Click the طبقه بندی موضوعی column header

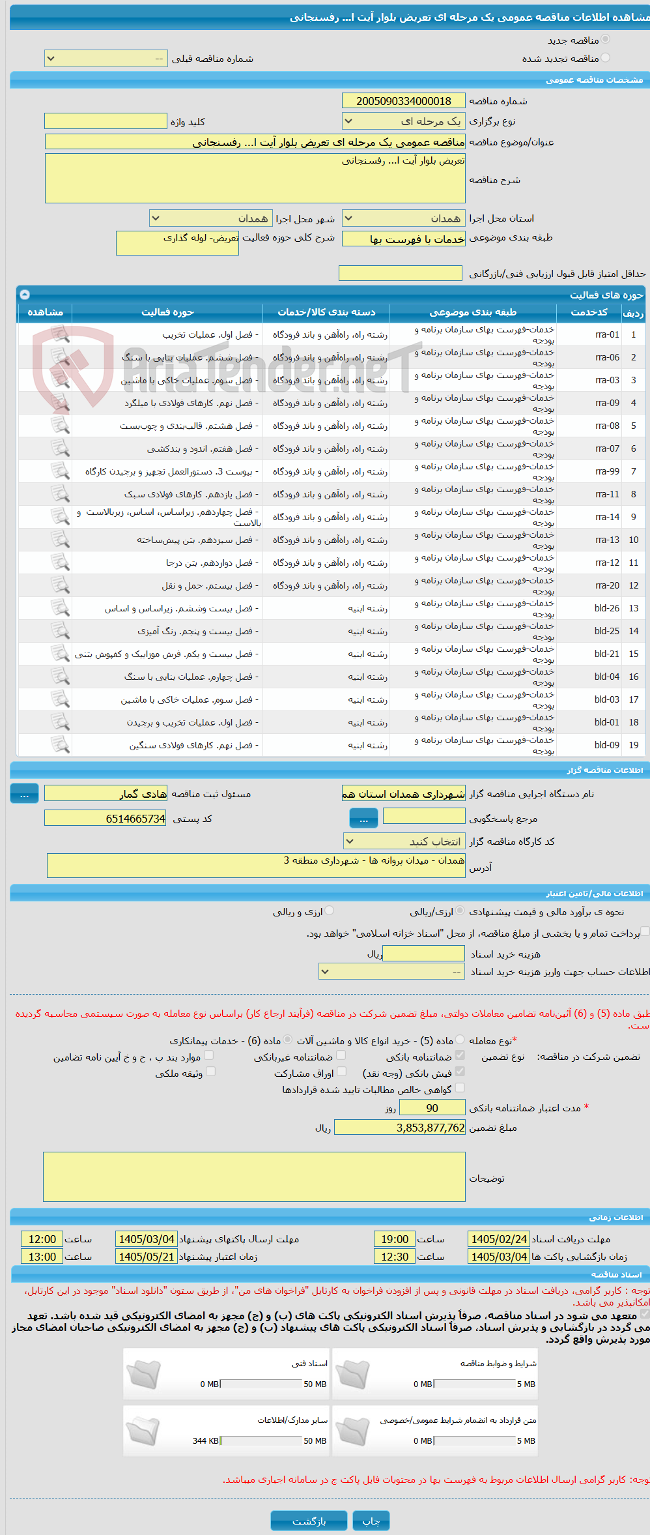pos(473,312)
